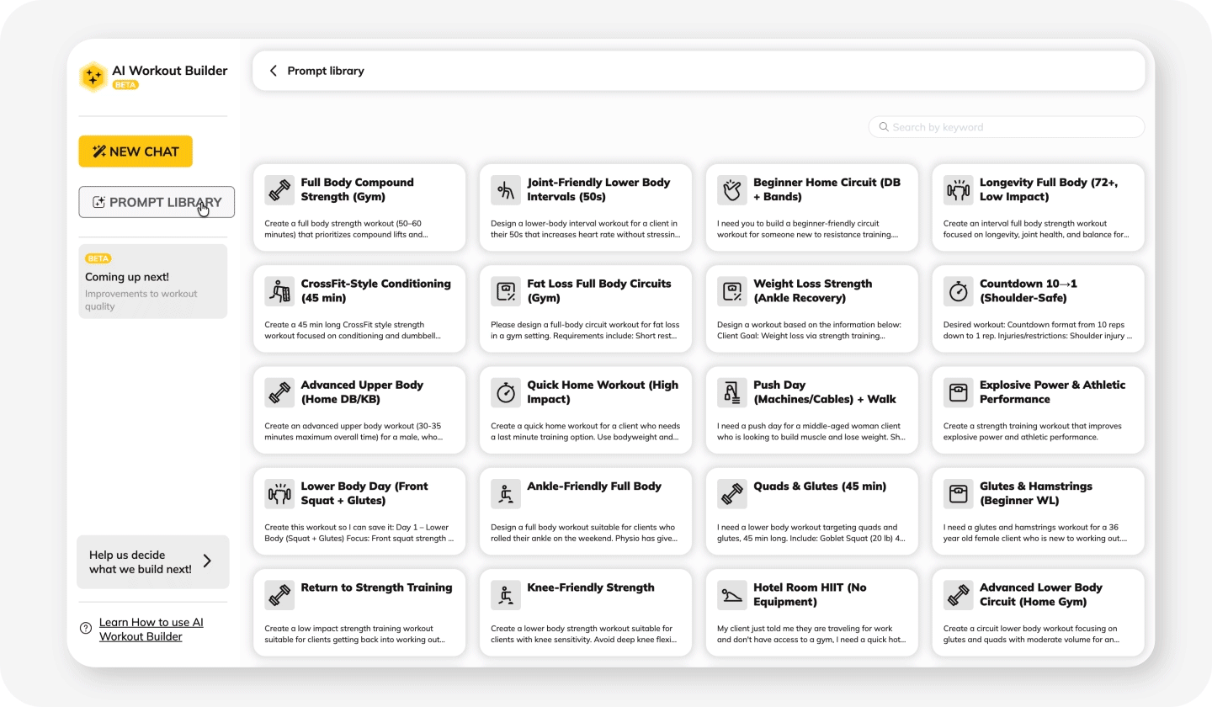The width and height of the screenshot is (1212, 707).
Task: Click the cable machine icon on Push Day card
Action: (732, 392)
